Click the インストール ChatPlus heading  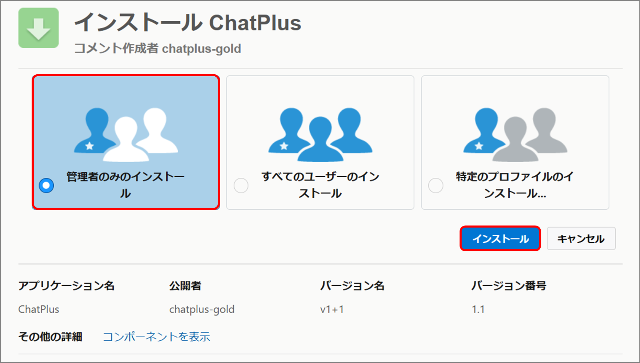(188, 23)
